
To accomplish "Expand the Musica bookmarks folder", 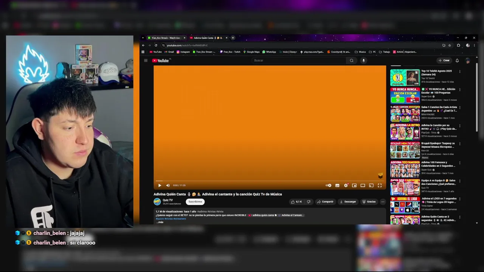I will pyautogui.click(x=360, y=52).
